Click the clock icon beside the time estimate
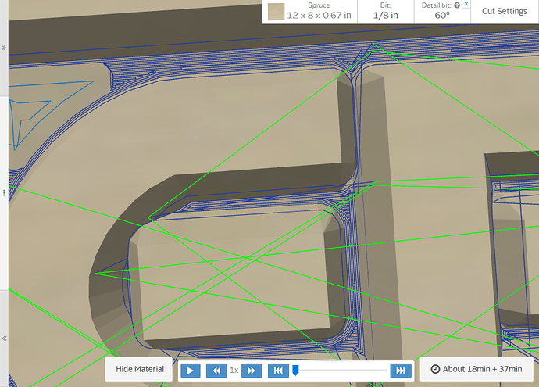The height and width of the screenshot is (387, 539). tap(435, 369)
